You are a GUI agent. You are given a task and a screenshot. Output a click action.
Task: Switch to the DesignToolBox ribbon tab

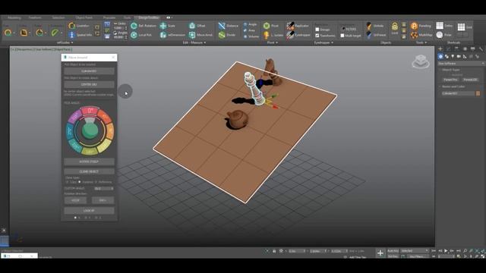click(x=149, y=17)
